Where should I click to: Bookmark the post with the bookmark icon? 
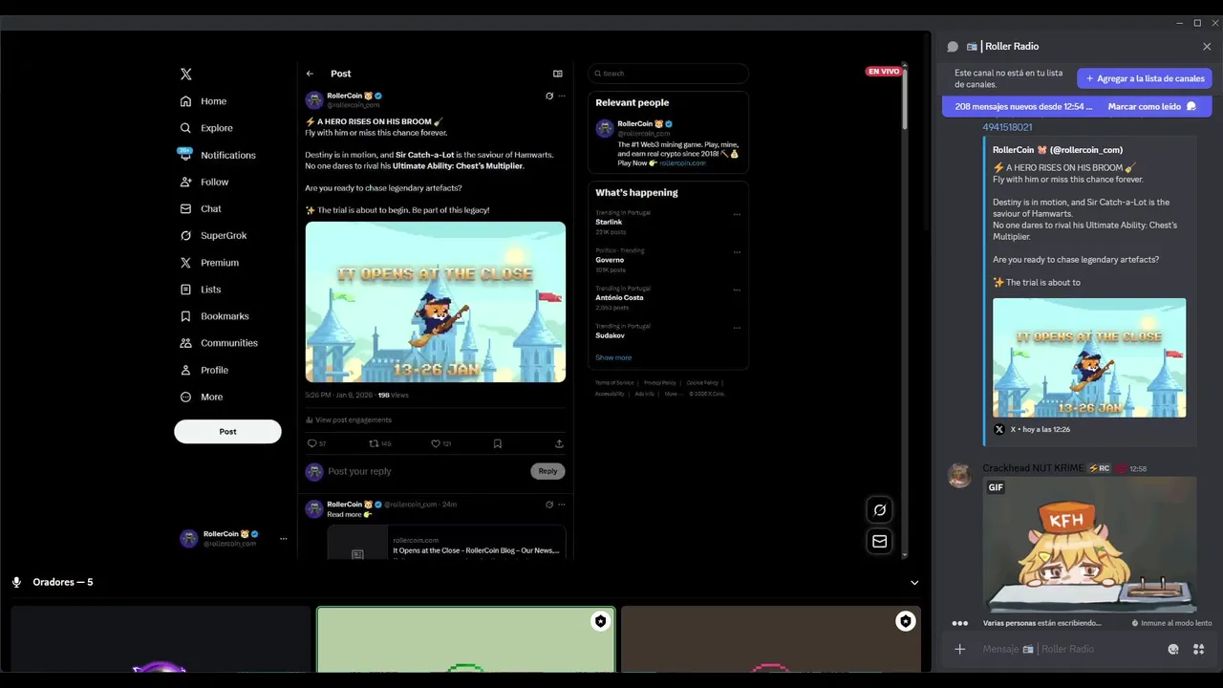498,443
